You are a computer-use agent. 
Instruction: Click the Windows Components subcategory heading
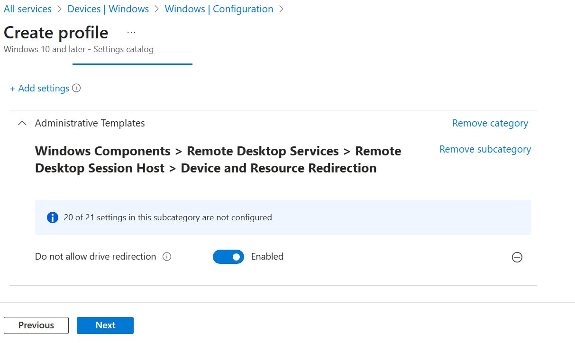pos(218,160)
